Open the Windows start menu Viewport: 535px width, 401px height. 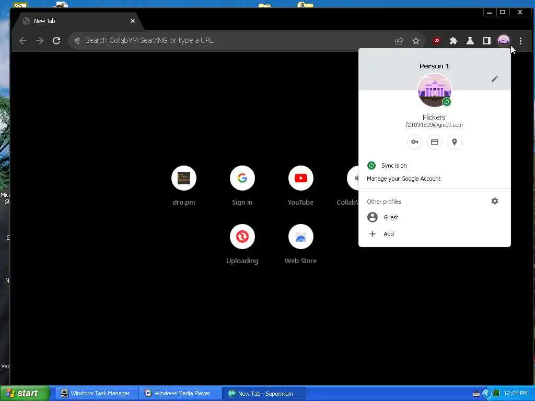(24, 393)
